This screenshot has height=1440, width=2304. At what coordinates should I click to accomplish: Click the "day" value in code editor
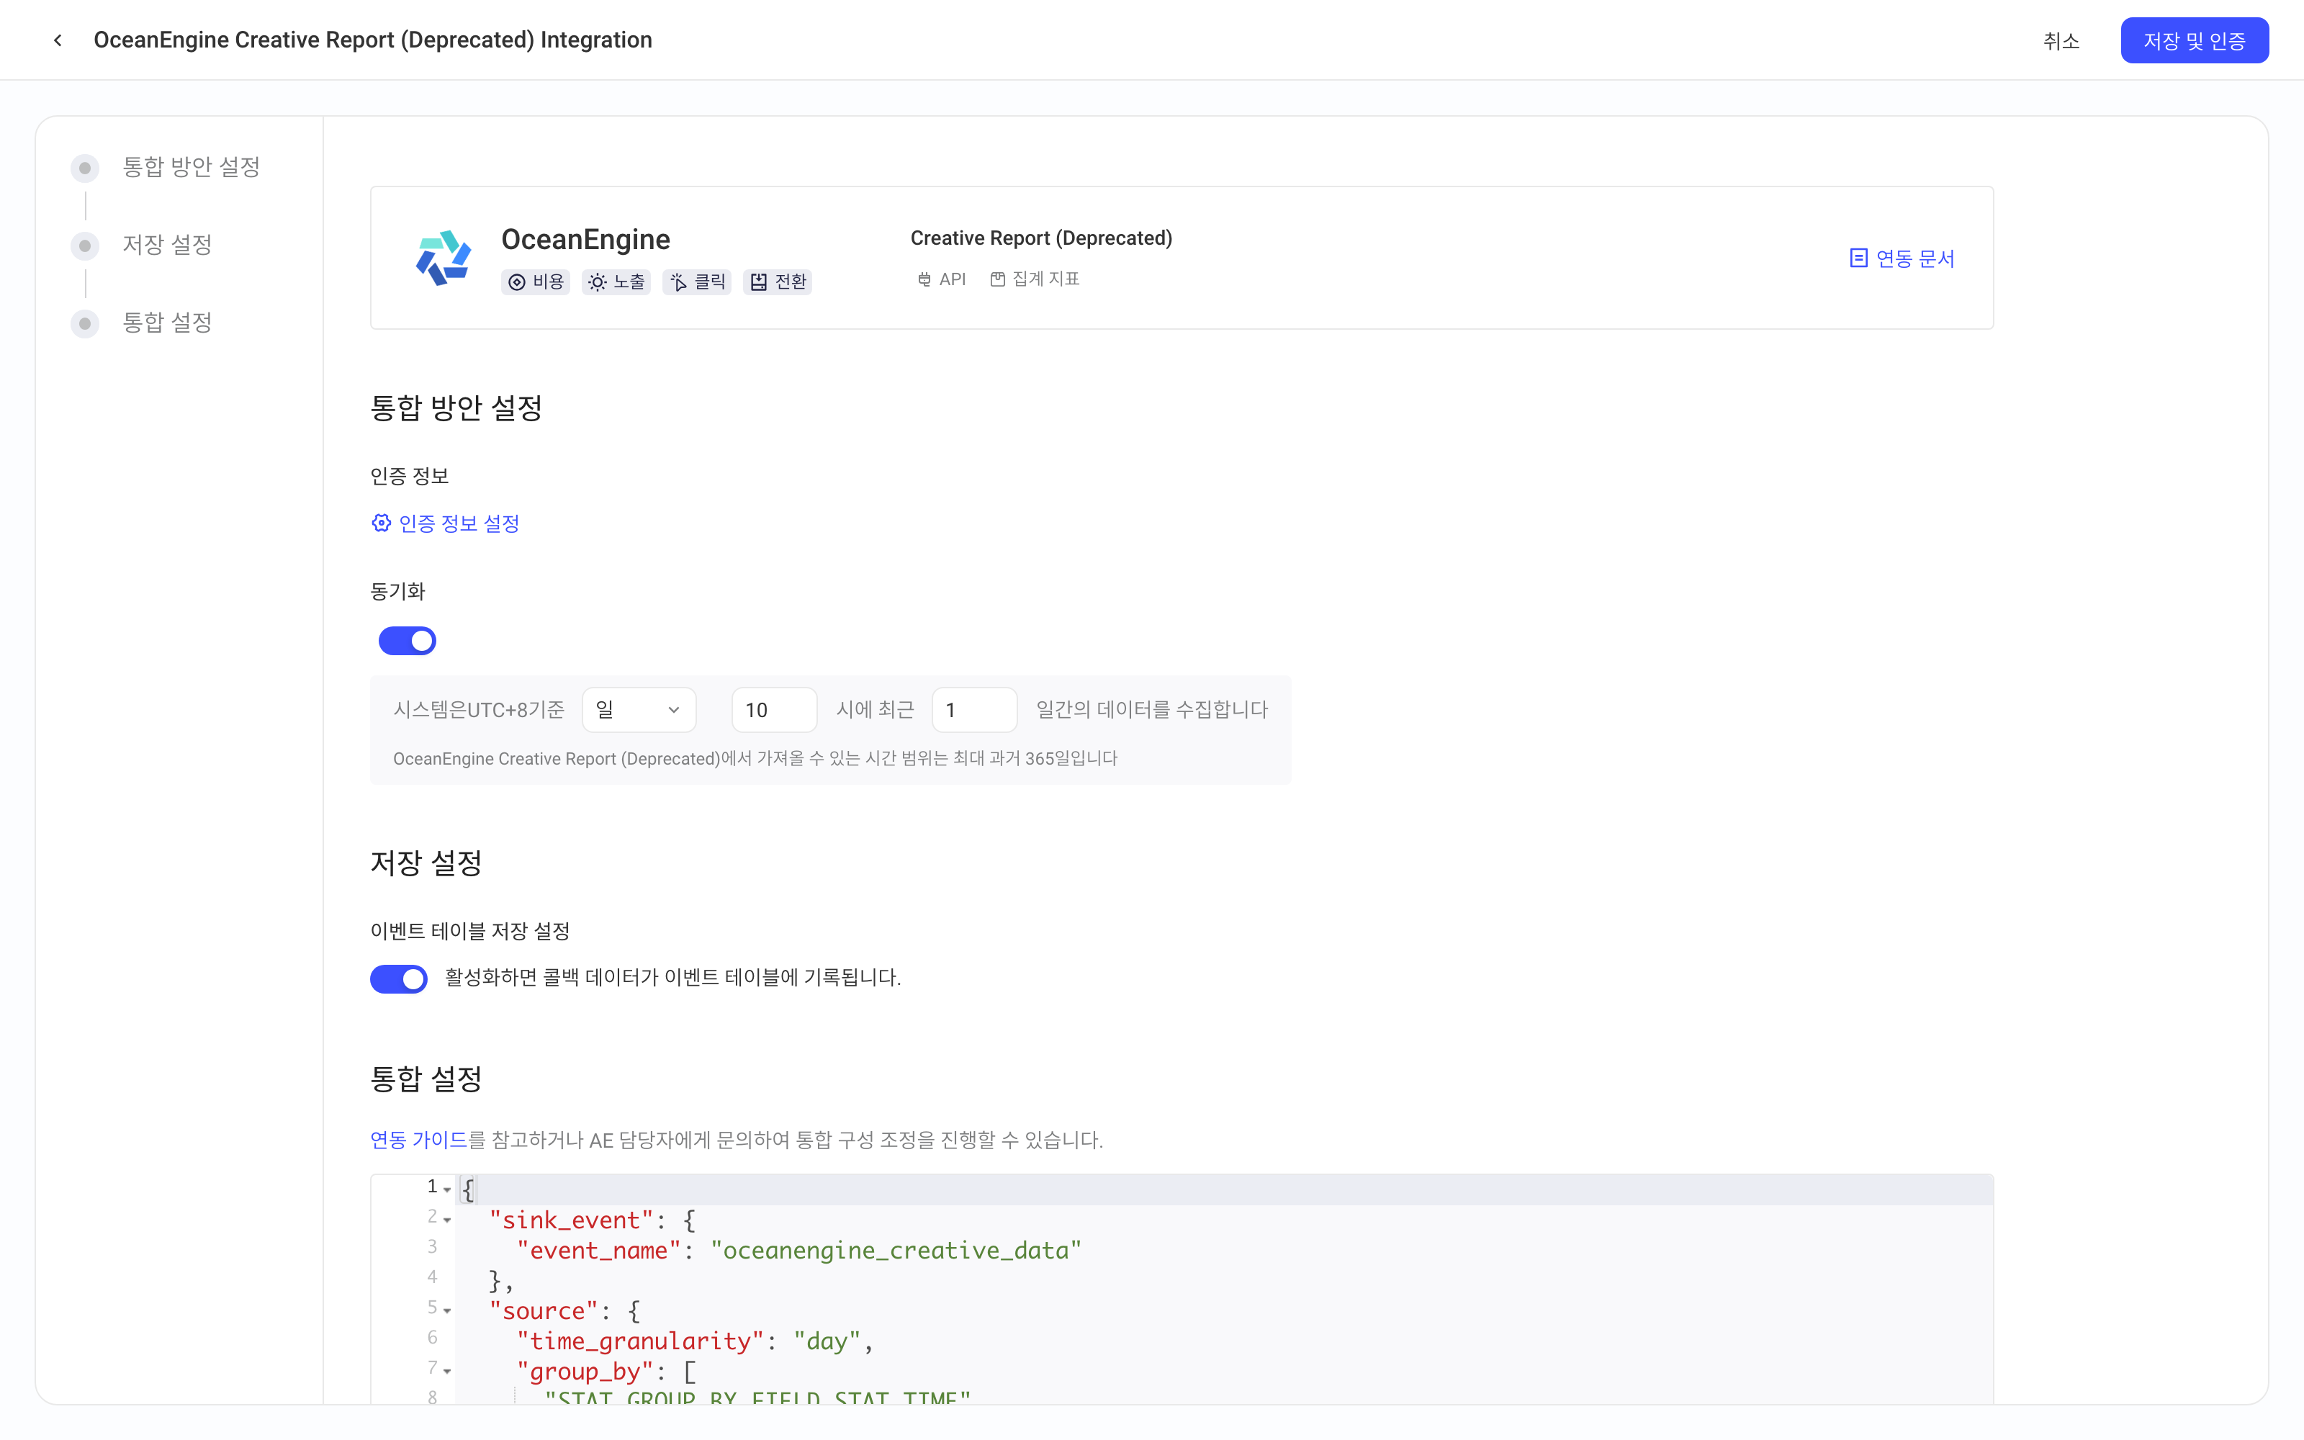click(827, 1341)
